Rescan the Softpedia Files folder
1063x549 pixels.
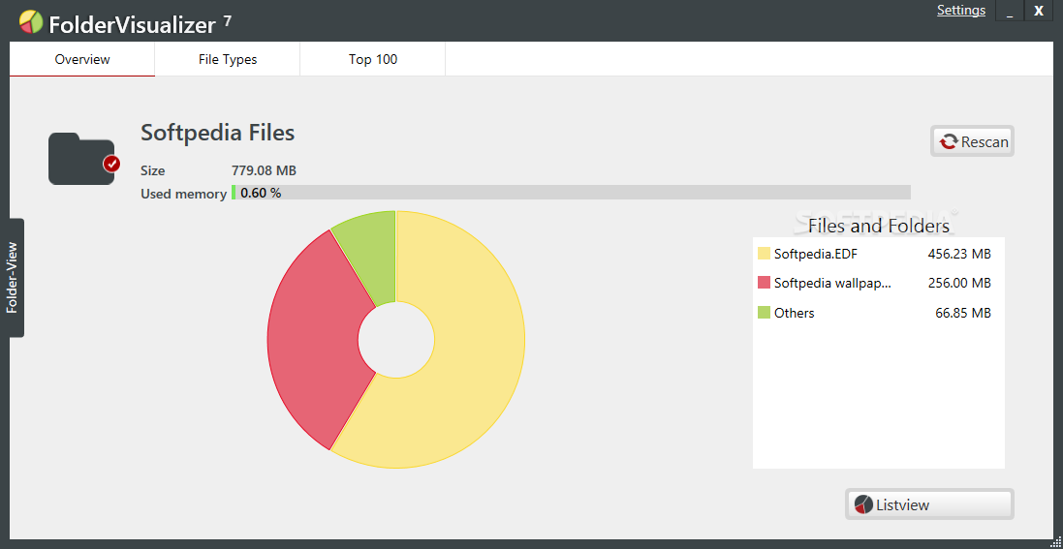click(972, 141)
